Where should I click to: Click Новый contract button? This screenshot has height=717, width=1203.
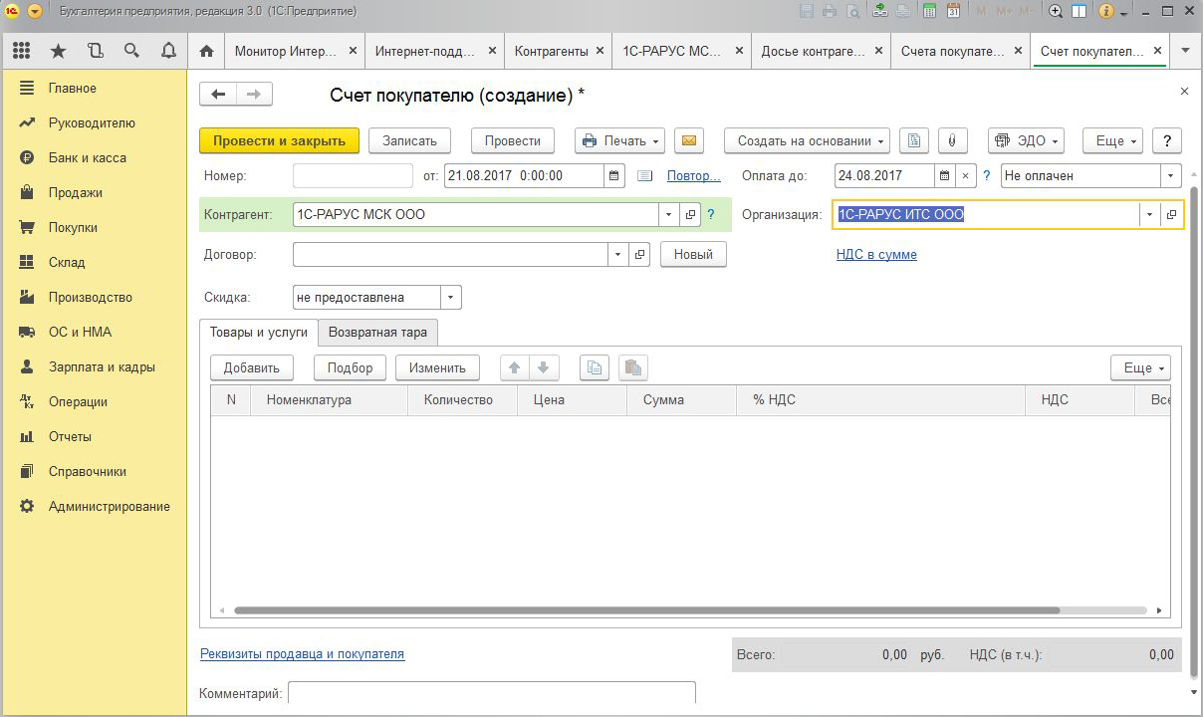click(693, 254)
